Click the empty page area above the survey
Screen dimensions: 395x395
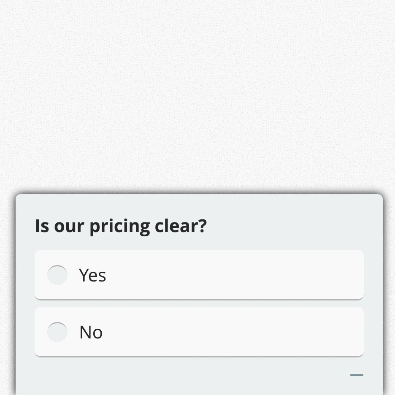[x=197, y=93]
